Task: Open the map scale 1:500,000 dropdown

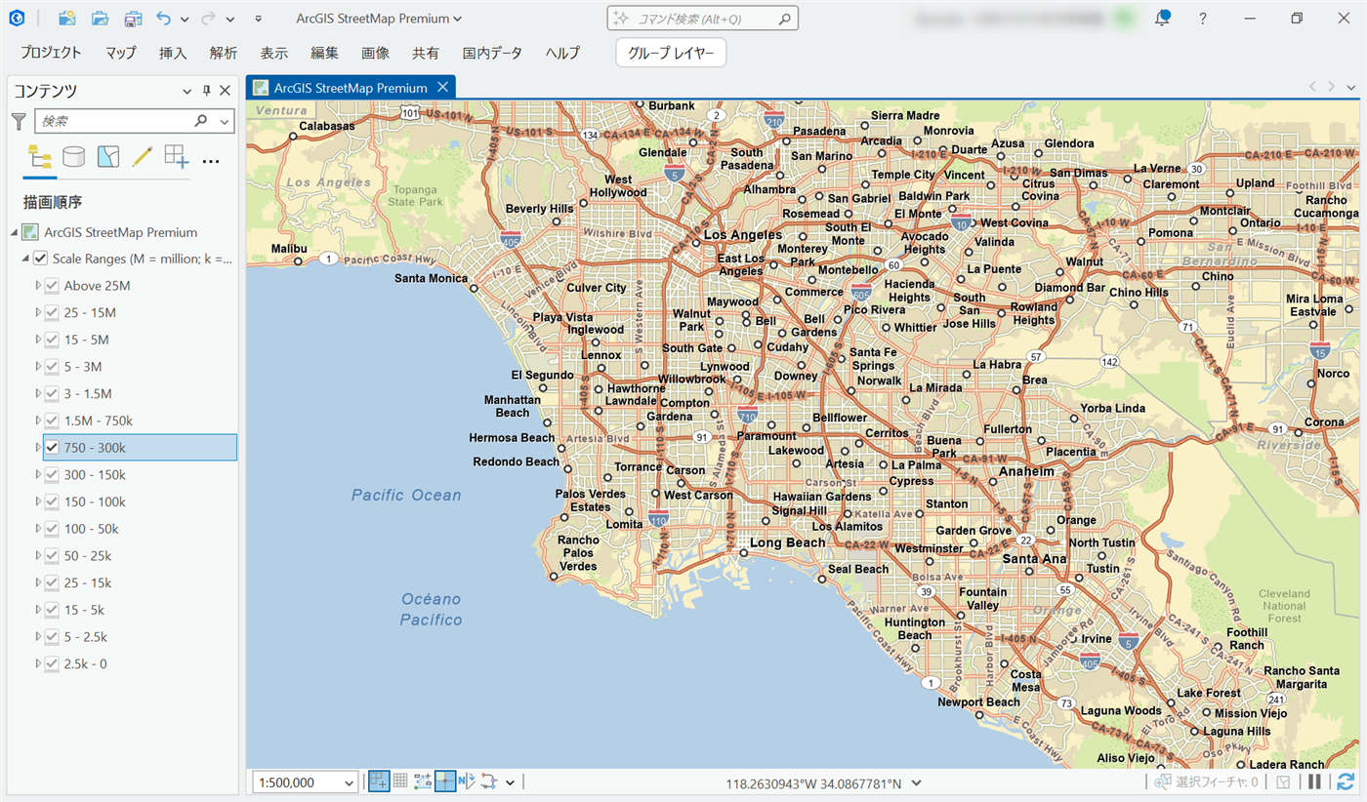Action: (x=350, y=782)
